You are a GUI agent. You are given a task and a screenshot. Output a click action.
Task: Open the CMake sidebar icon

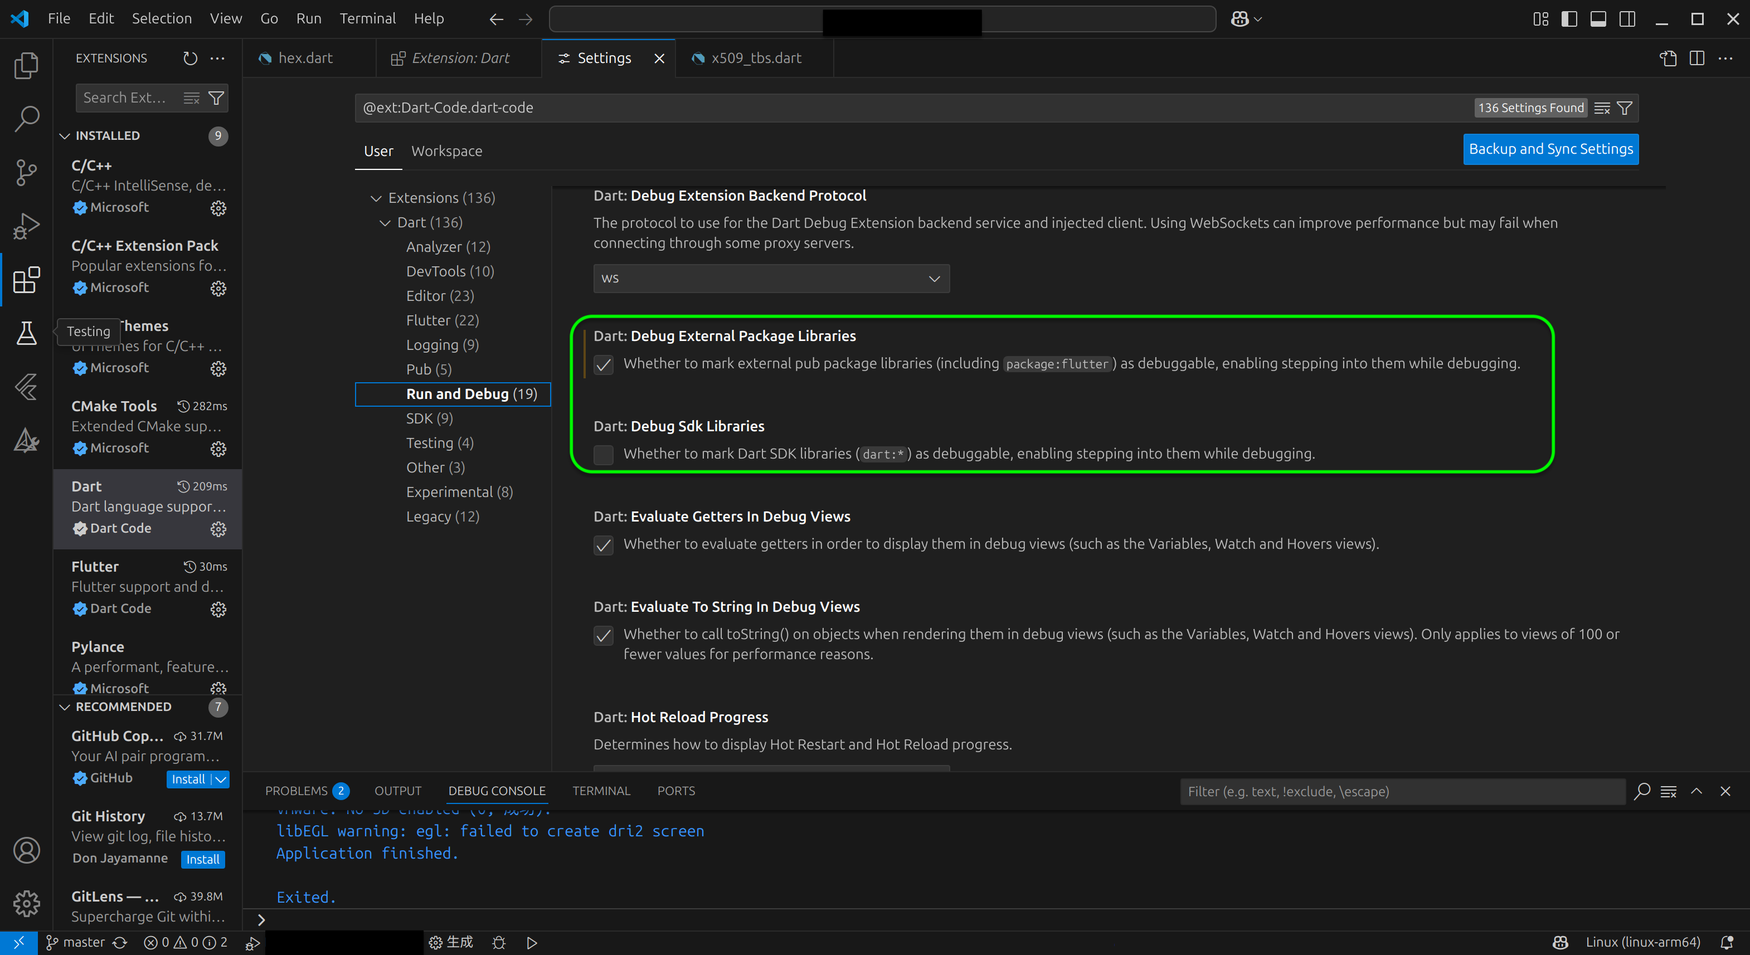(x=27, y=440)
